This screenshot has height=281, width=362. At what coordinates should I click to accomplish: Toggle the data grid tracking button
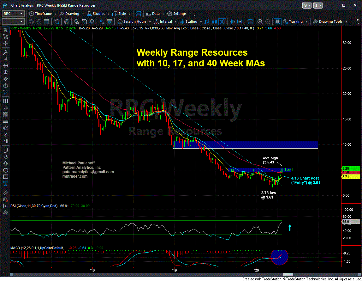(278, 22)
